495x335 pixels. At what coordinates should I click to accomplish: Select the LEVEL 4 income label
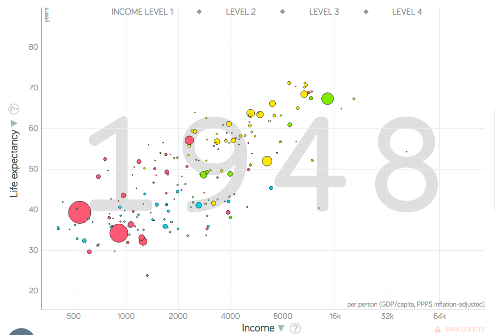[407, 12]
